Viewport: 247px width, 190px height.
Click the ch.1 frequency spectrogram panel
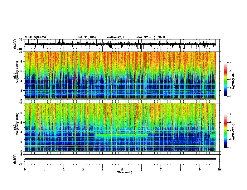tap(120, 76)
